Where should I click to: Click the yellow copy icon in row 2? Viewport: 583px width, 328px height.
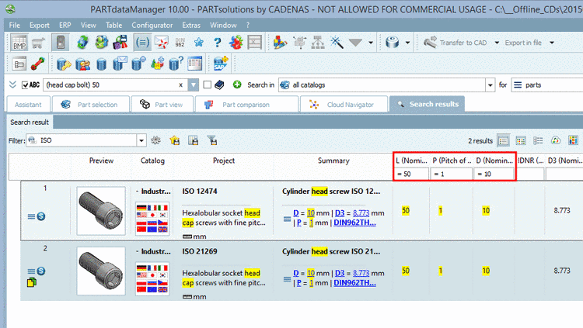32,282
